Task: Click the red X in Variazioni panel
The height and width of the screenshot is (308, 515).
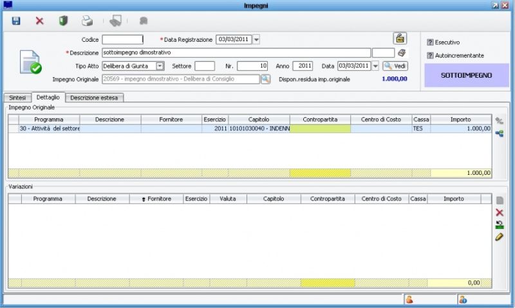Action: (499, 212)
